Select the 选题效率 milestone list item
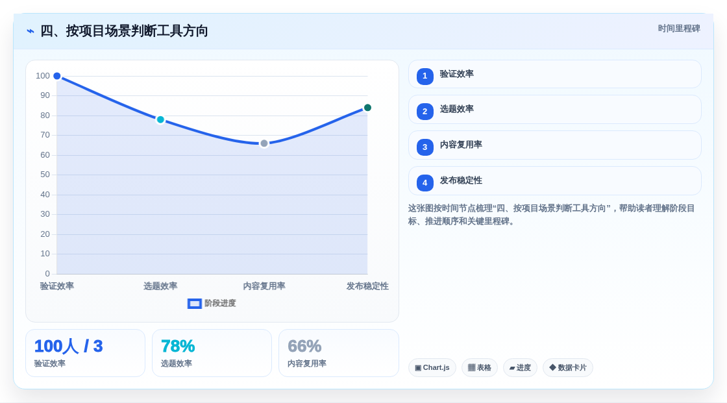Image resolution: width=727 pixels, height=403 pixels. click(554, 110)
